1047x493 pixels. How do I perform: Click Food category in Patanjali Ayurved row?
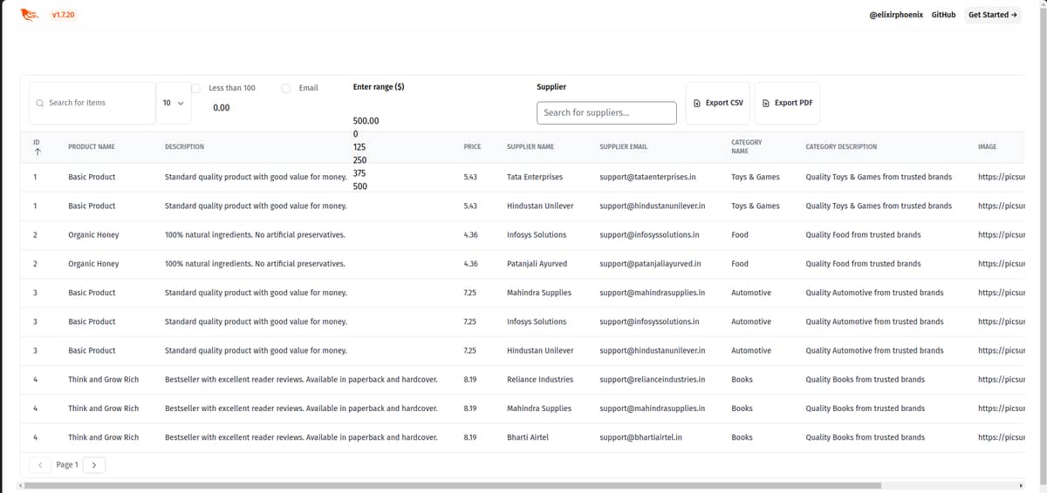740,264
